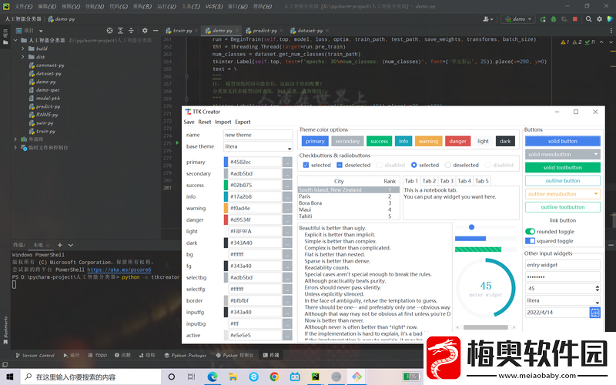
Task: Open the Save menu in TTK Creator
Action: [x=189, y=122]
